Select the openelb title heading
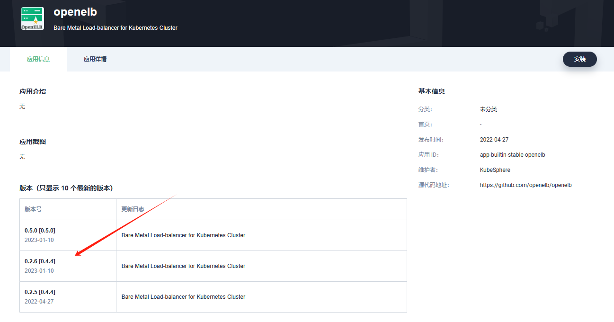Viewport: 614px width, 322px height. click(x=75, y=12)
